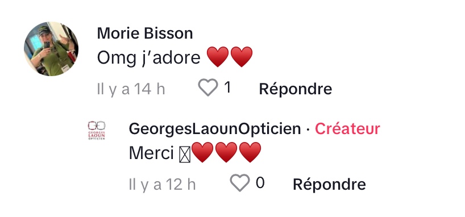The height and width of the screenshot is (217, 465).
Task: Click the Morie Bisson username
Action: 145,33
